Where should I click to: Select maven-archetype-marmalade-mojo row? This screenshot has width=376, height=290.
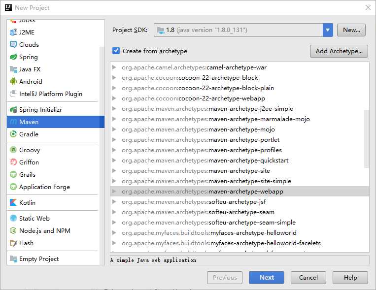pos(240,119)
